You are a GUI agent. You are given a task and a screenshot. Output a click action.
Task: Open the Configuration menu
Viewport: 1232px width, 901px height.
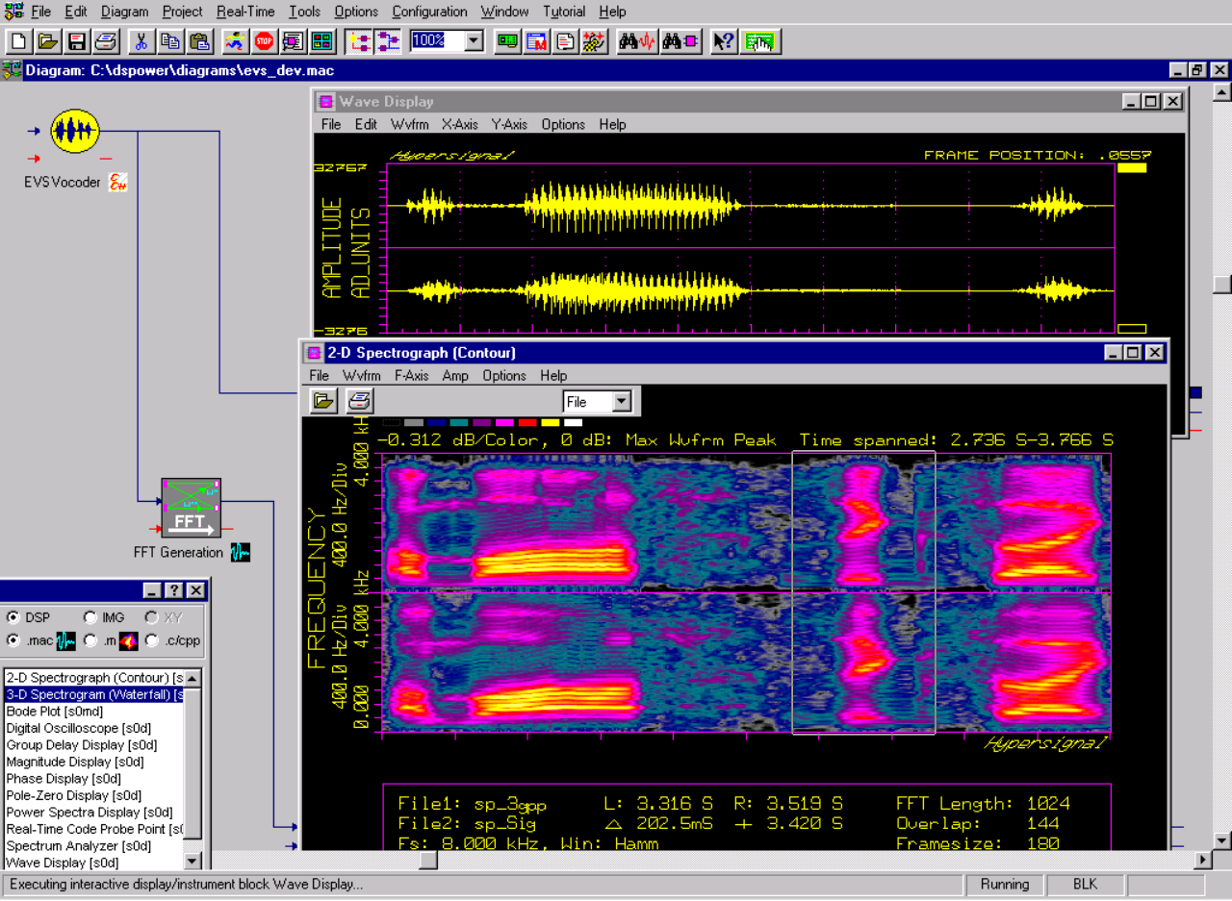pos(429,12)
